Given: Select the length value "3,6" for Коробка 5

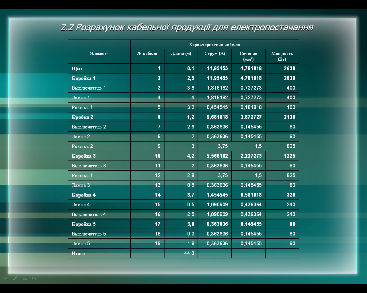Looking at the screenshot, I should pyautogui.click(x=191, y=224).
